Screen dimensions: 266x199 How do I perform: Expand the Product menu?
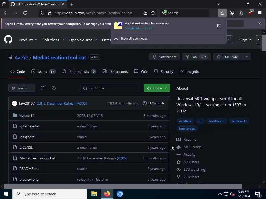pos(28,40)
